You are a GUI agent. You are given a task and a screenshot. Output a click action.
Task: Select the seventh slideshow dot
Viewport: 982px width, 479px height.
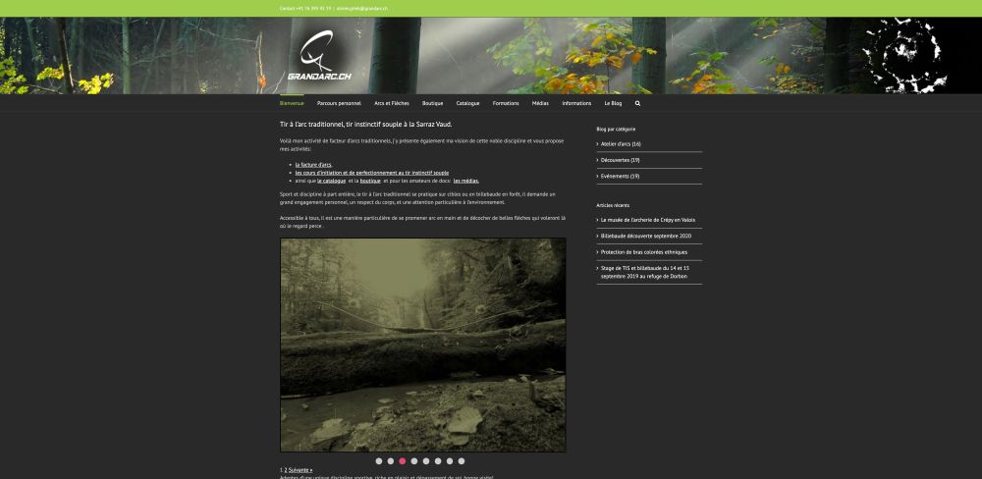click(450, 461)
